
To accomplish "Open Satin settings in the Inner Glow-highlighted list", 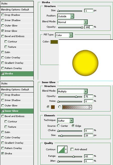I will (x=7, y=132).
